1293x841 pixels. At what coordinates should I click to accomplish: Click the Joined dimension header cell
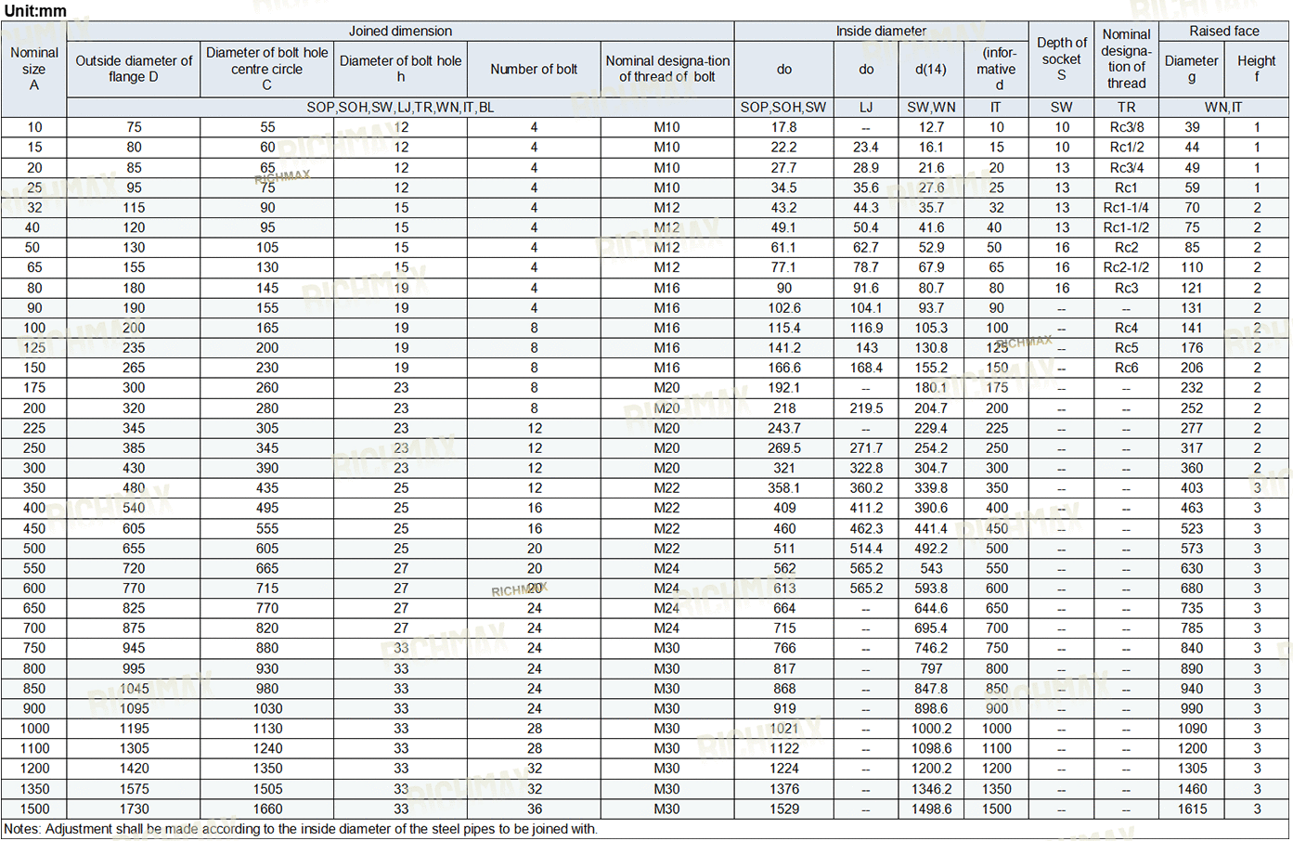pyautogui.click(x=400, y=31)
